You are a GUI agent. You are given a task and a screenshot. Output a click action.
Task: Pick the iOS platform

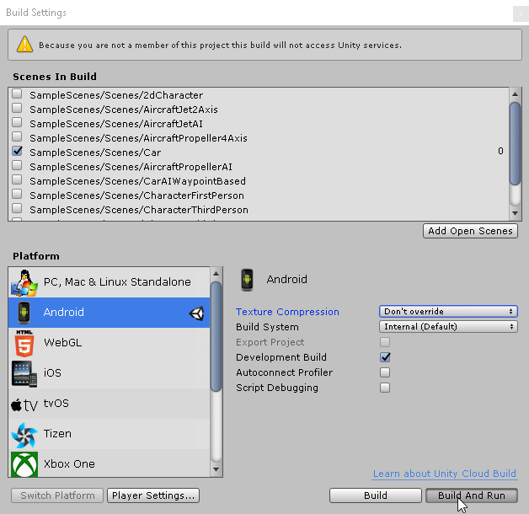click(x=109, y=373)
